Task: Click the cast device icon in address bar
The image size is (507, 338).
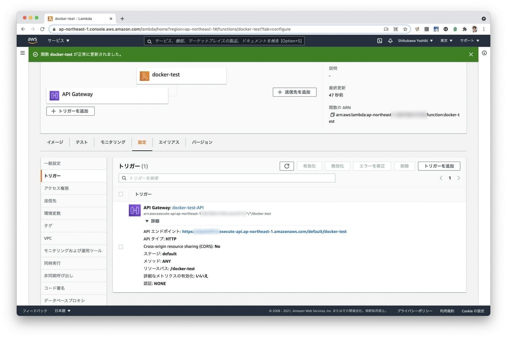Action: (x=386, y=29)
